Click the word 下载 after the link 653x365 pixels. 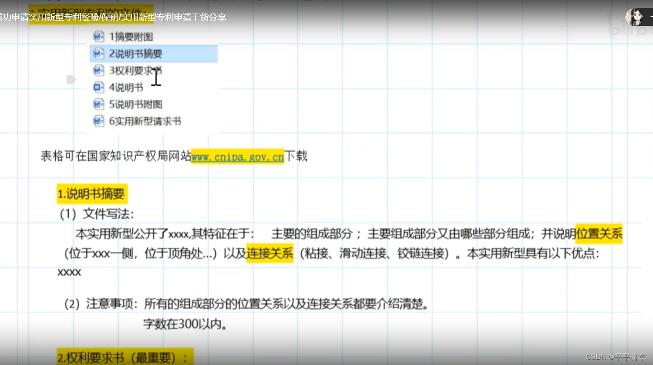click(x=296, y=156)
